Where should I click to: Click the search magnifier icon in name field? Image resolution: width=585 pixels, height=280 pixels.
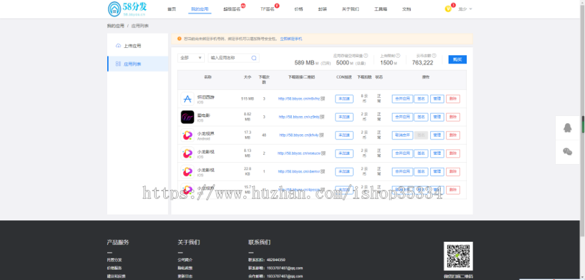click(x=254, y=58)
